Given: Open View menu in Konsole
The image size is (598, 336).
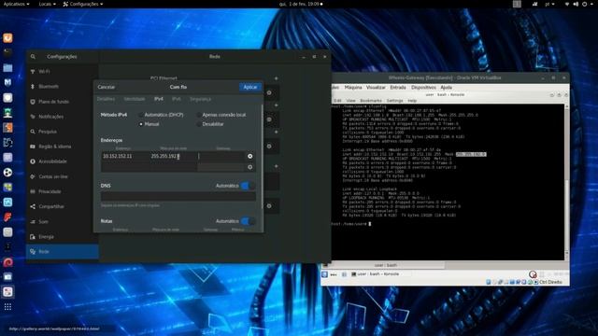Looking at the screenshot, I should click(x=351, y=101).
